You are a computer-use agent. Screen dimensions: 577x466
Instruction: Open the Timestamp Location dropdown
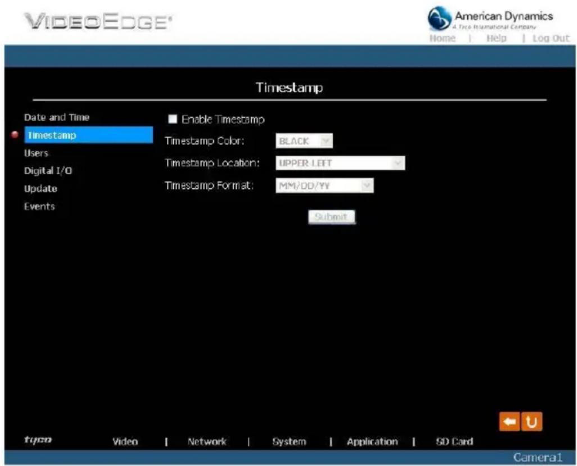coord(340,163)
